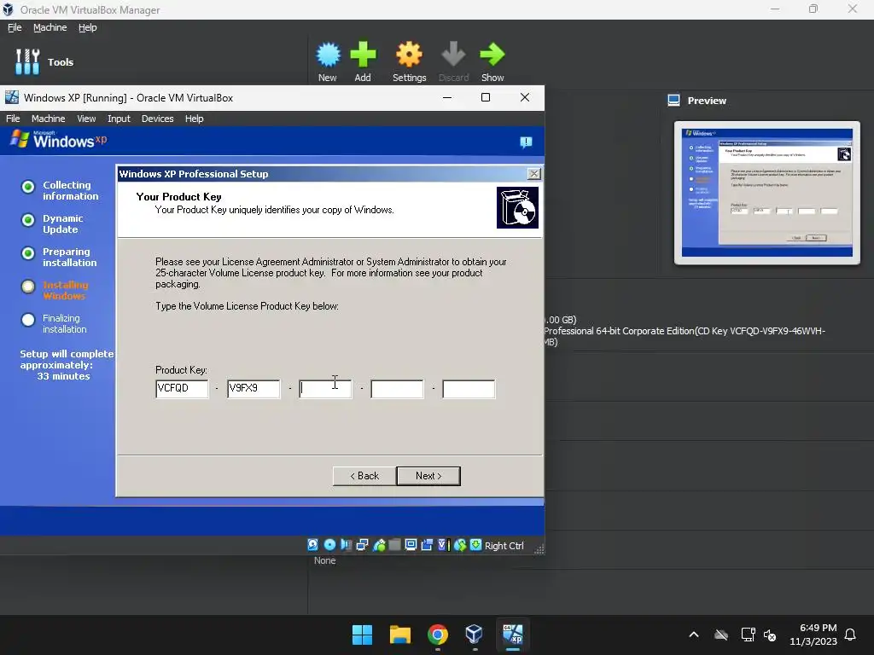
Task: Click the network tray icon
Action: (748, 635)
